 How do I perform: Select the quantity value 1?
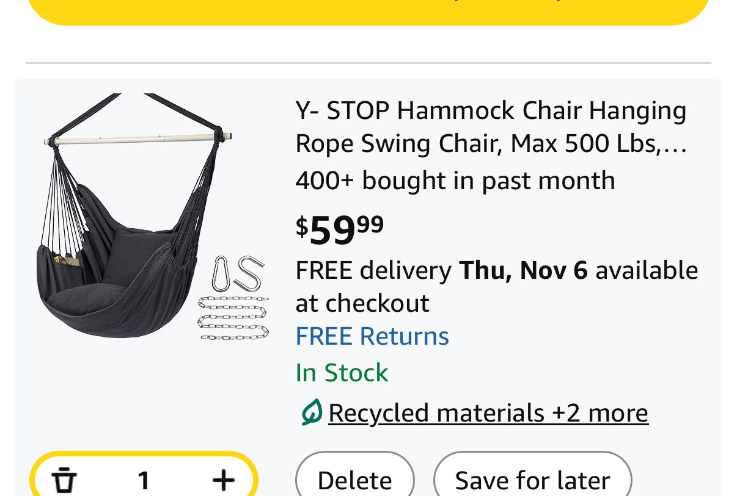(144, 480)
